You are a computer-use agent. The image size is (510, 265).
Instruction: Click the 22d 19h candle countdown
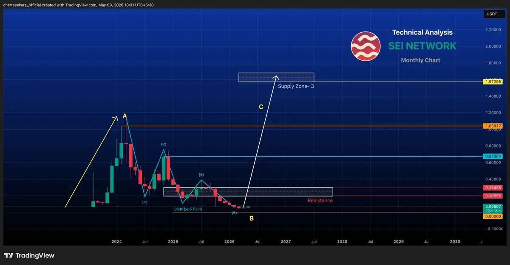coord(493,211)
